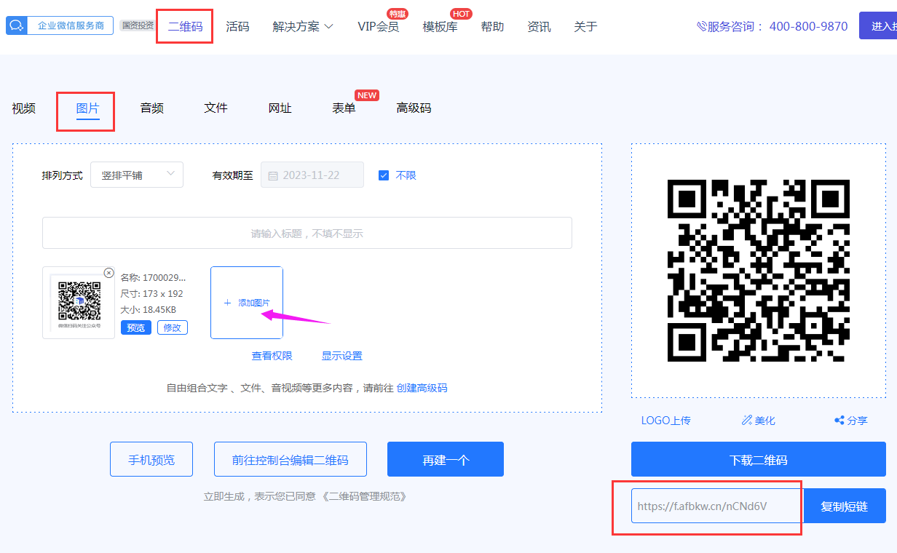Open the 模板库 menu item
The width and height of the screenshot is (897, 553).
[440, 27]
